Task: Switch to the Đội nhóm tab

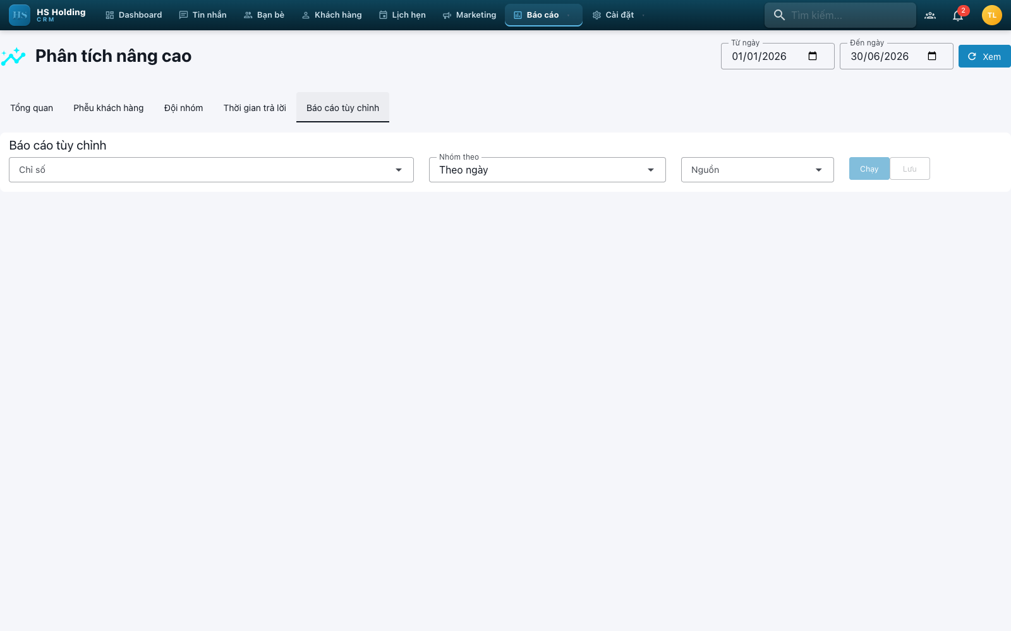Action: click(x=184, y=108)
